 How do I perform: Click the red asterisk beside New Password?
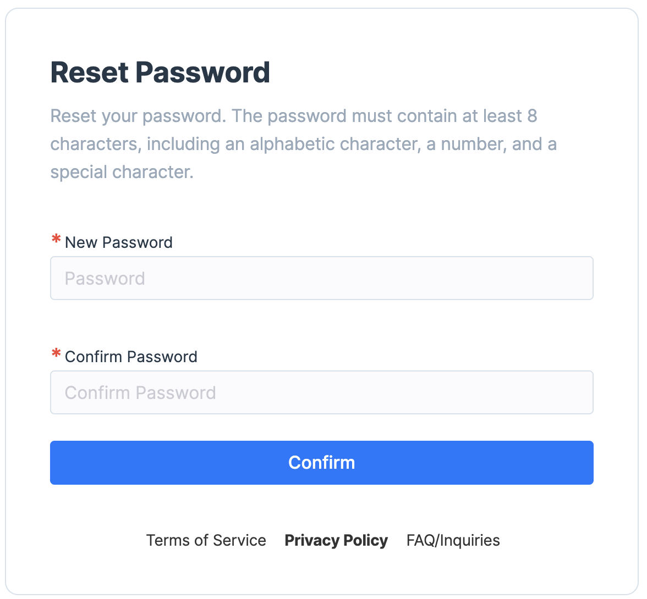point(56,240)
